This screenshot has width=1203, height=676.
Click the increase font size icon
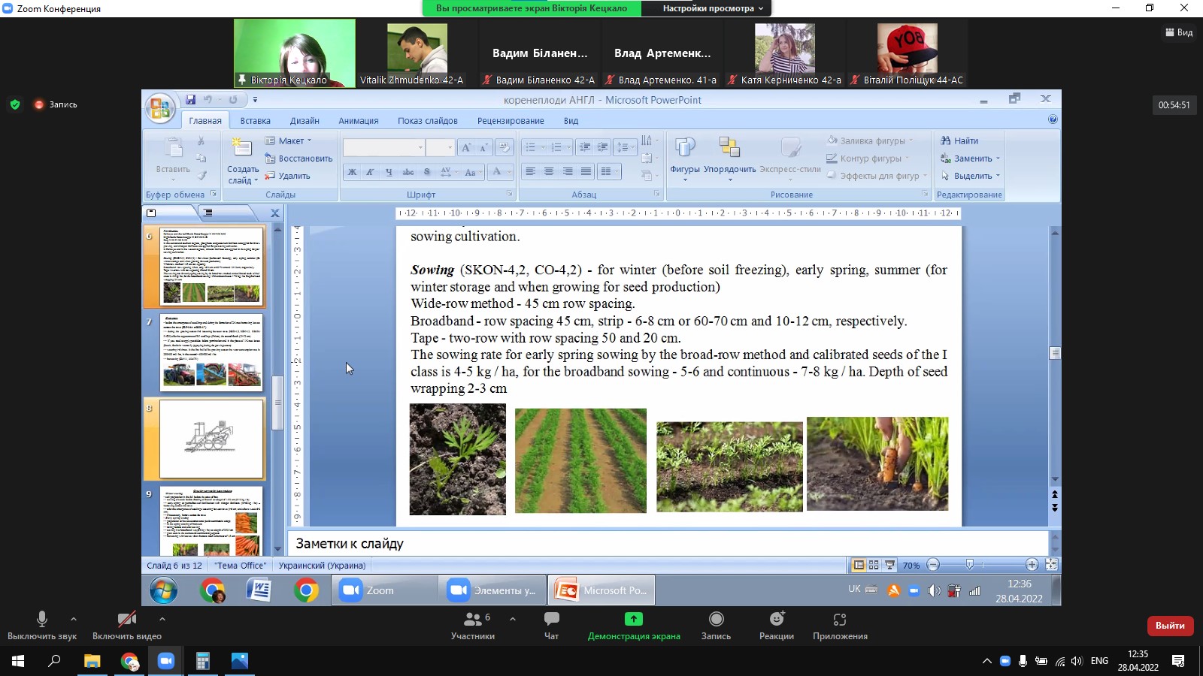pos(466,147)
